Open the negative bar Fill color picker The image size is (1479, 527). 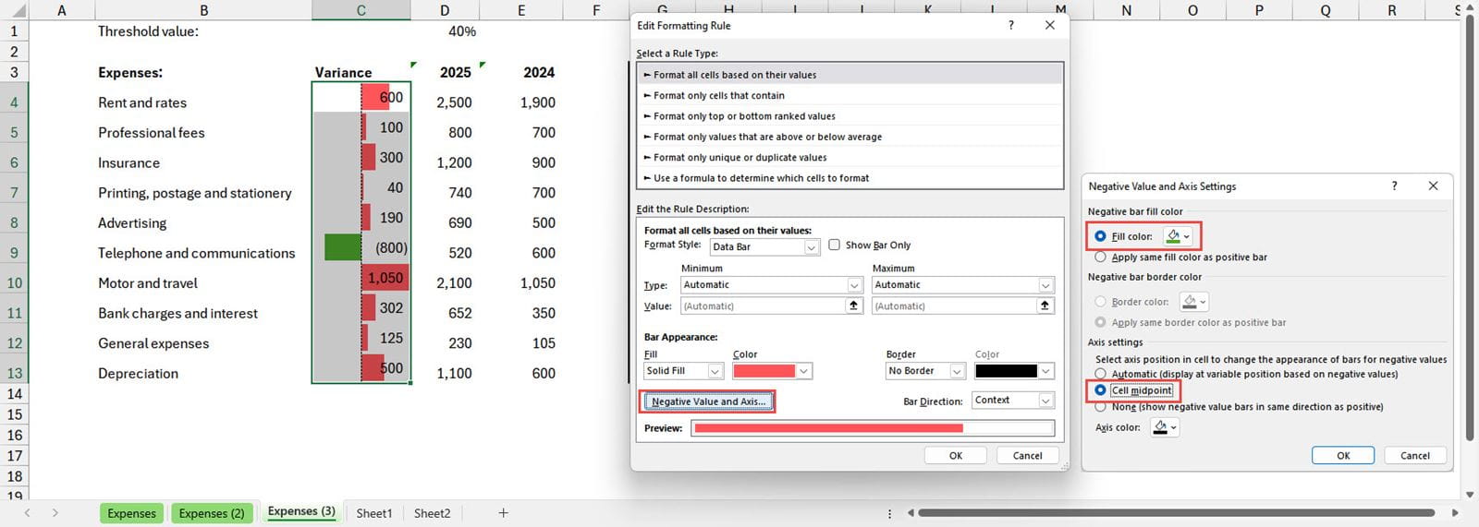tap(1178, 236)
